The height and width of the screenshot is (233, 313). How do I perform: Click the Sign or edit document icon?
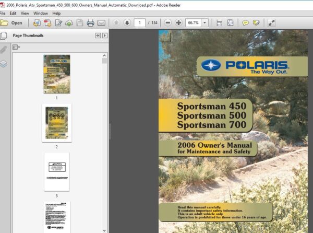pos(58,23)
